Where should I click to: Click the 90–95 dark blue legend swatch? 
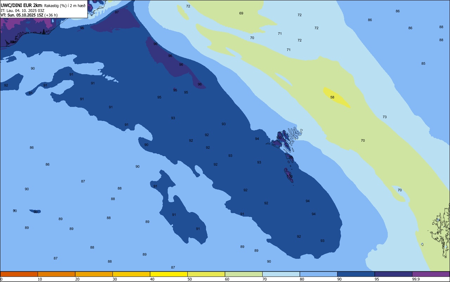pos(356,274)
